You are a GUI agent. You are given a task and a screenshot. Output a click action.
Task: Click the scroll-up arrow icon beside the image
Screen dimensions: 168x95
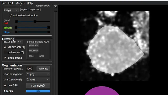55,7
